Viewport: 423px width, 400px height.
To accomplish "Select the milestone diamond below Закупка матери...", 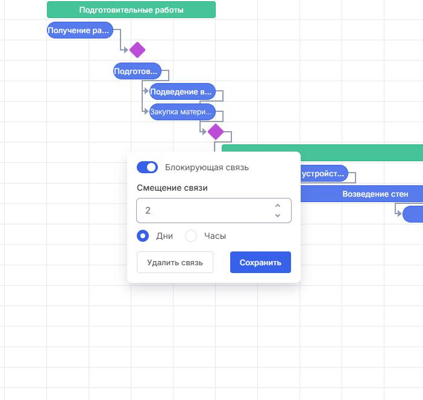I will [x=216, y=132].
